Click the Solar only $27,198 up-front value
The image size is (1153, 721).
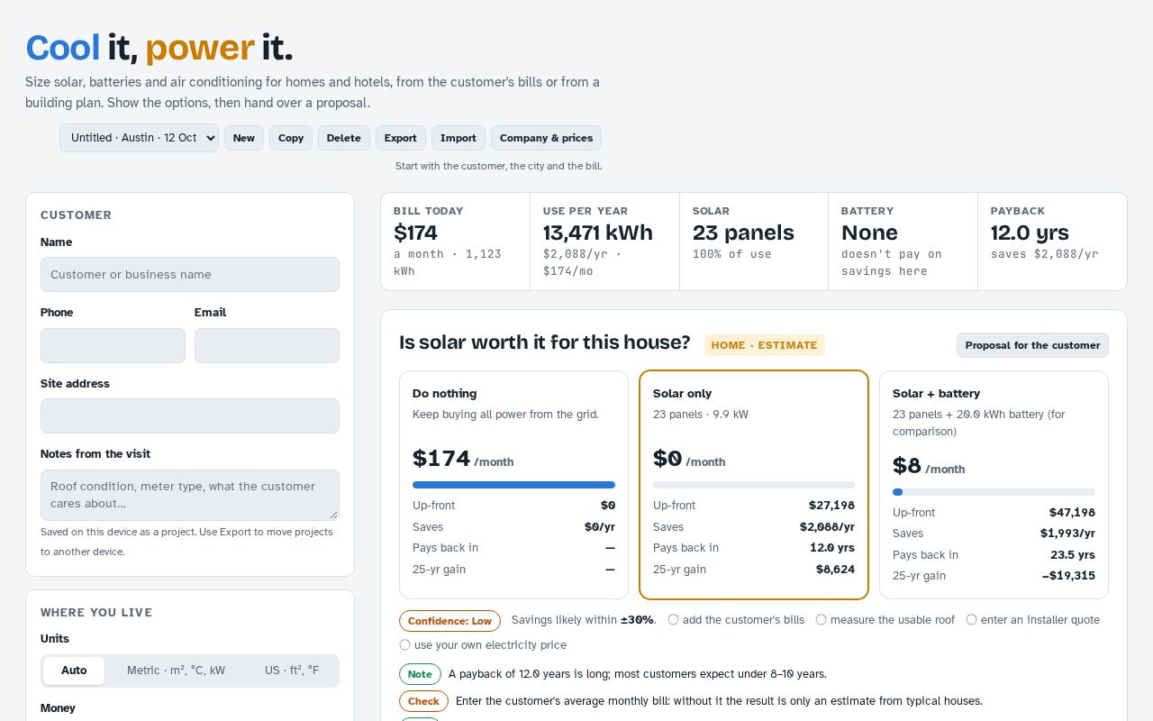pyautogui.click(x=831, y=506)
